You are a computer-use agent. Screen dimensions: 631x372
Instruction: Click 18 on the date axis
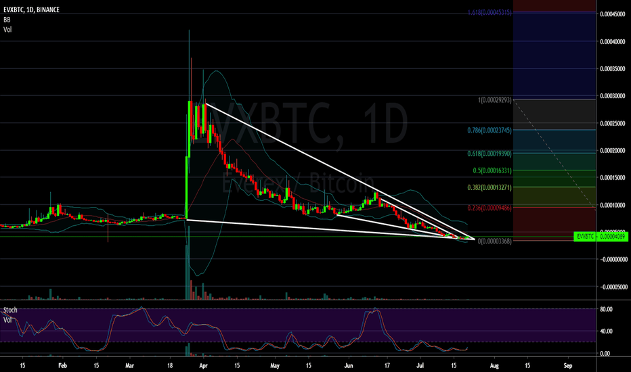(x=170, y=365)
